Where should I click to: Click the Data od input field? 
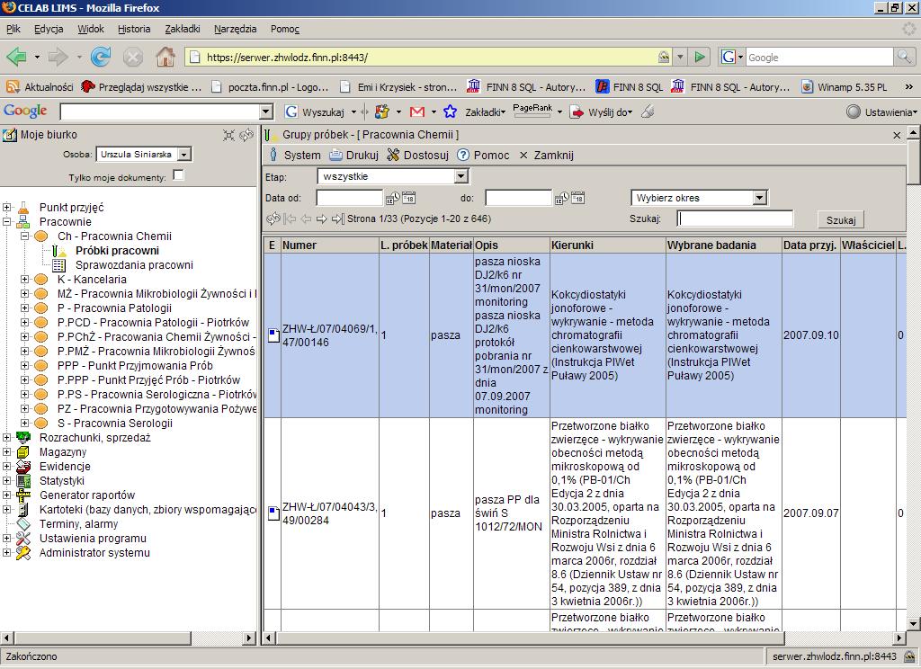350,199
